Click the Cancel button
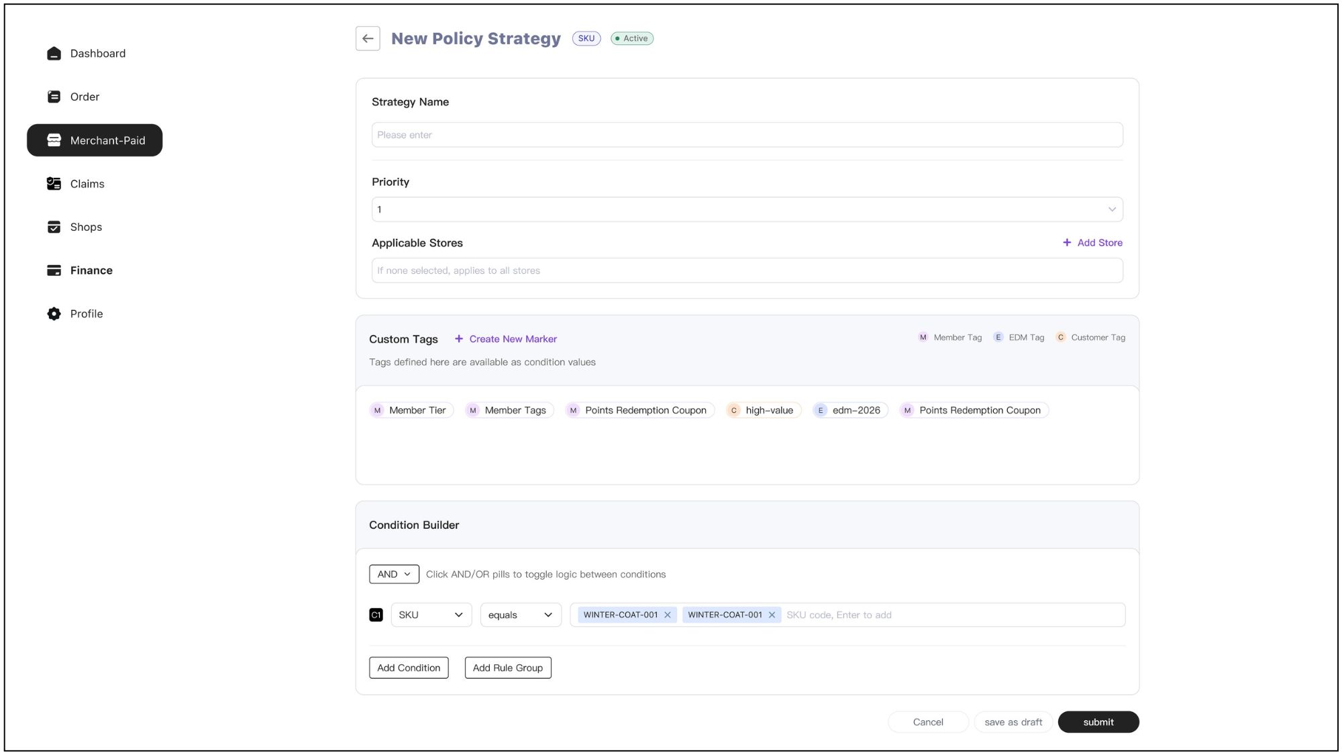Screen dimensions: 1342x755 coord(928,722)
